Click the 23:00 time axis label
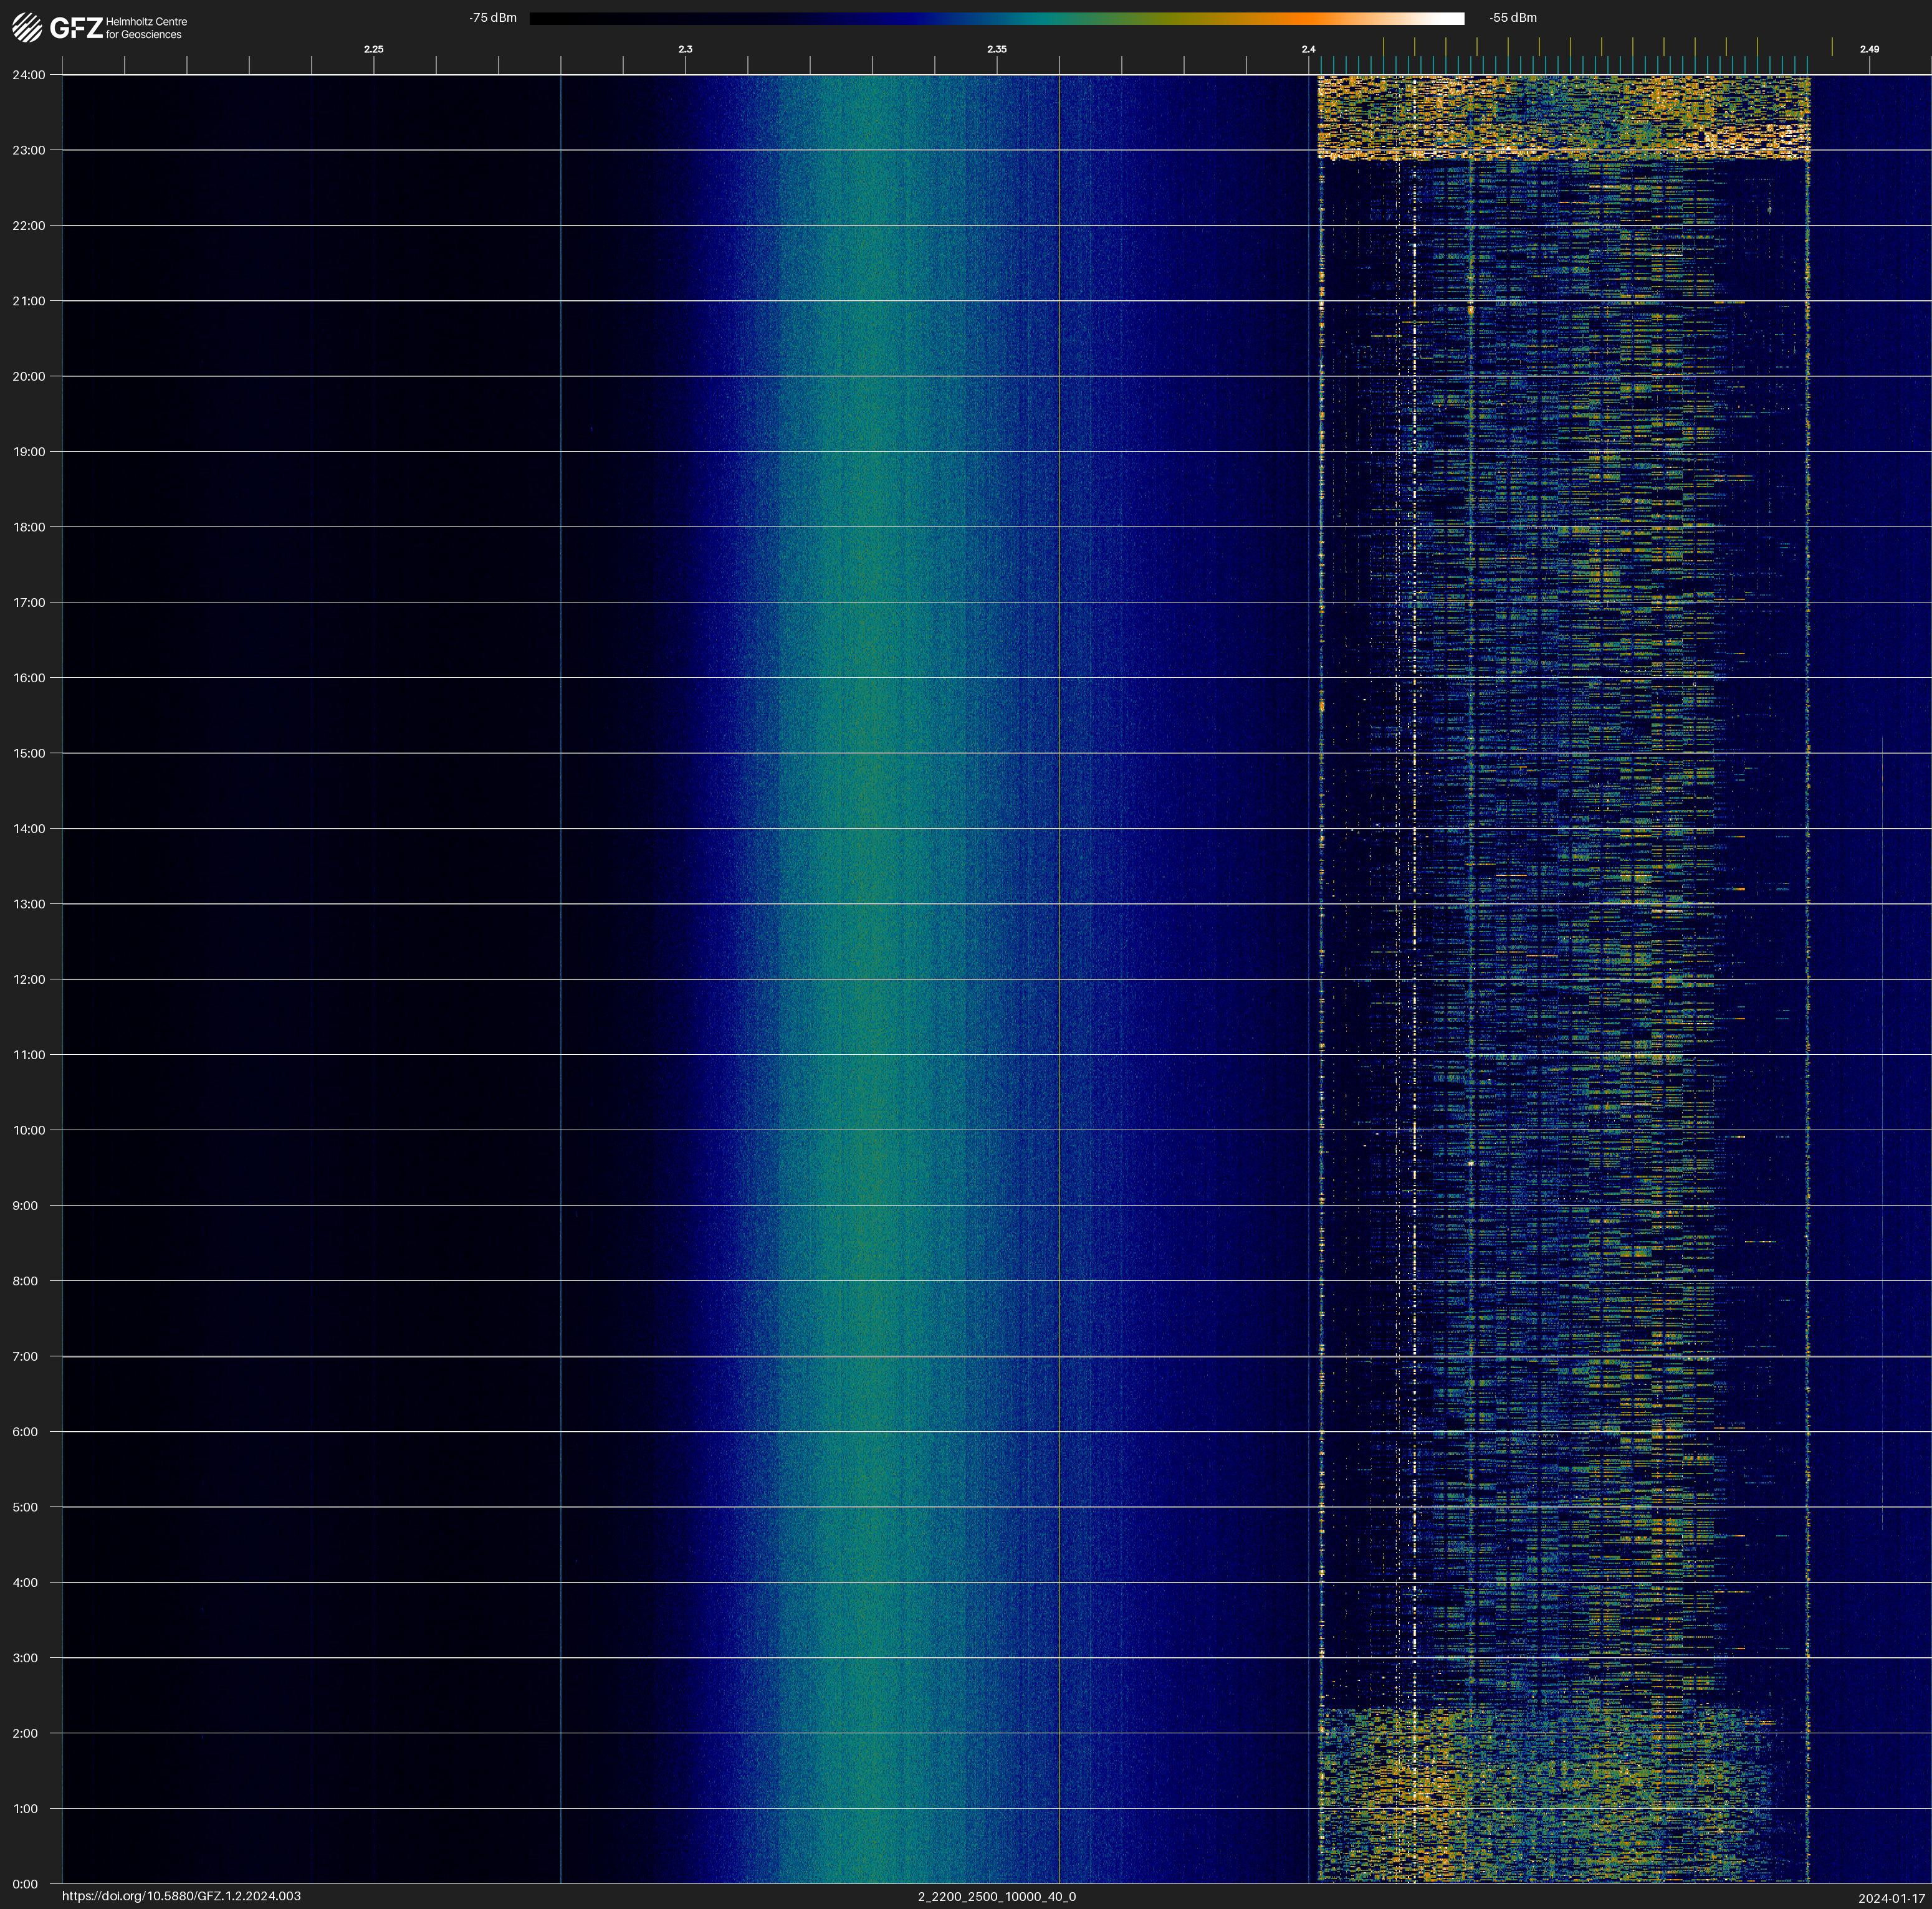1932x1909 pixels. pos(29,150)
